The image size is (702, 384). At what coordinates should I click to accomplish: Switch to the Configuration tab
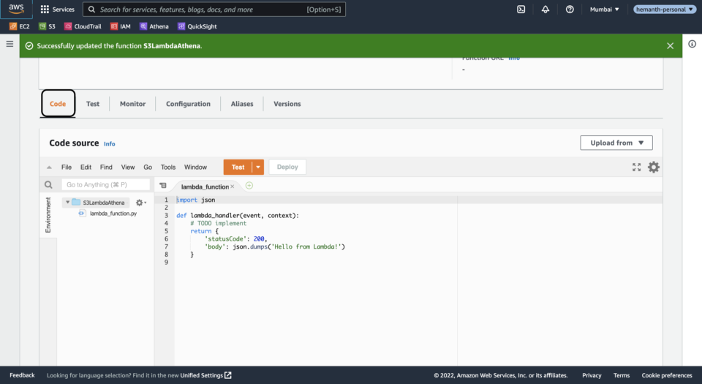pos(188,104)
